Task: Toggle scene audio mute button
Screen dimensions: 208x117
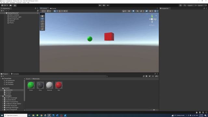Action: (137, 11)
